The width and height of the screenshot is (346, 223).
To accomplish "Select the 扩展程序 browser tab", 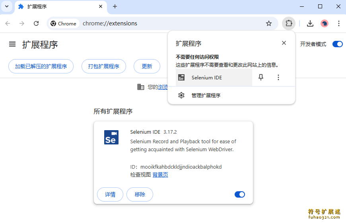I will tap(61, 7).
